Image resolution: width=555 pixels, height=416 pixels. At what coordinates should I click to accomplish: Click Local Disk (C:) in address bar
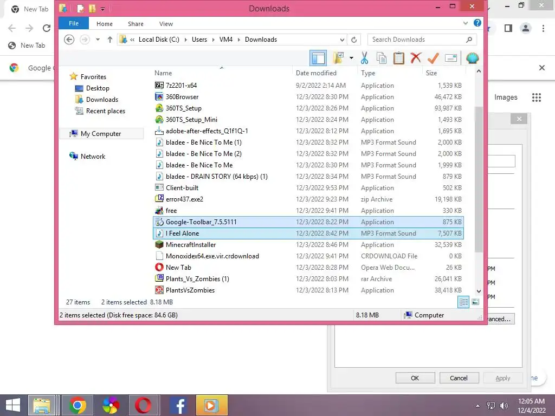coord(159,40)
